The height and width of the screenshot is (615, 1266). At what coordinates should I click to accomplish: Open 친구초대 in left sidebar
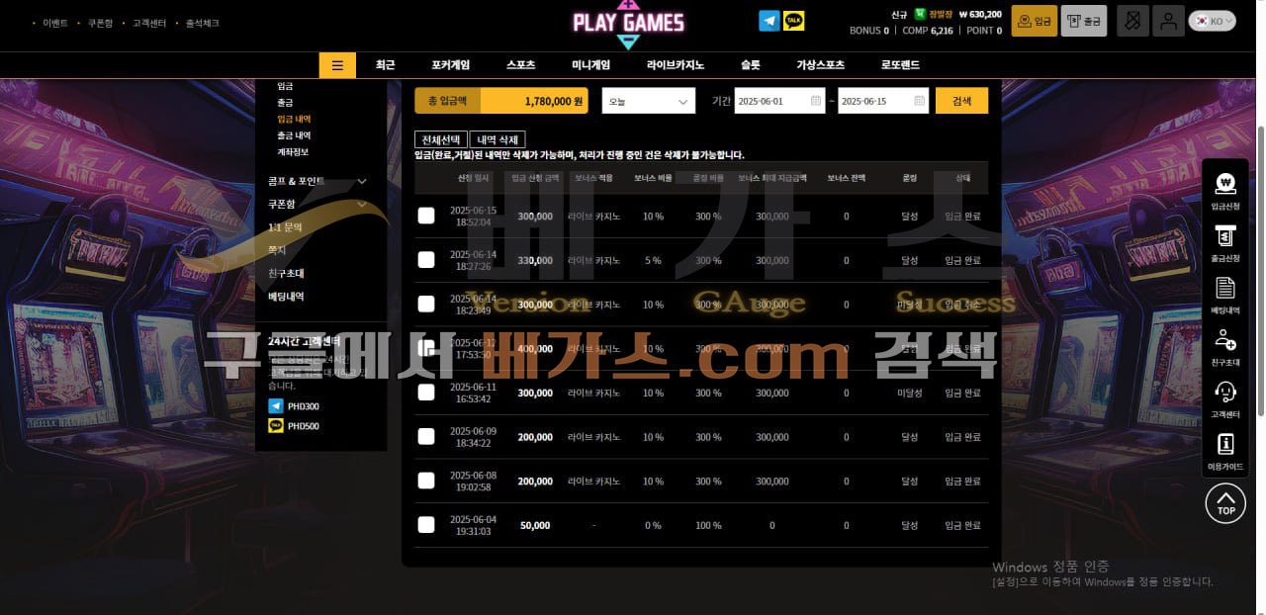point(286,273)
